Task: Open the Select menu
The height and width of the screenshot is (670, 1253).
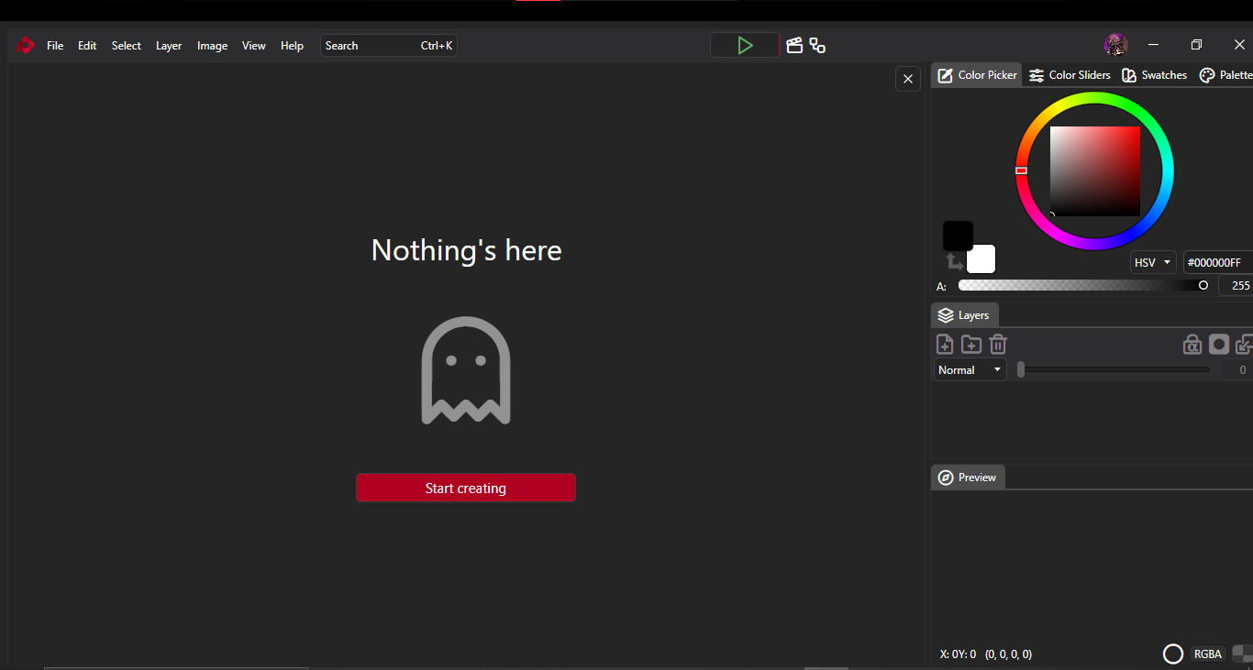Action: [x=126, y=45]
